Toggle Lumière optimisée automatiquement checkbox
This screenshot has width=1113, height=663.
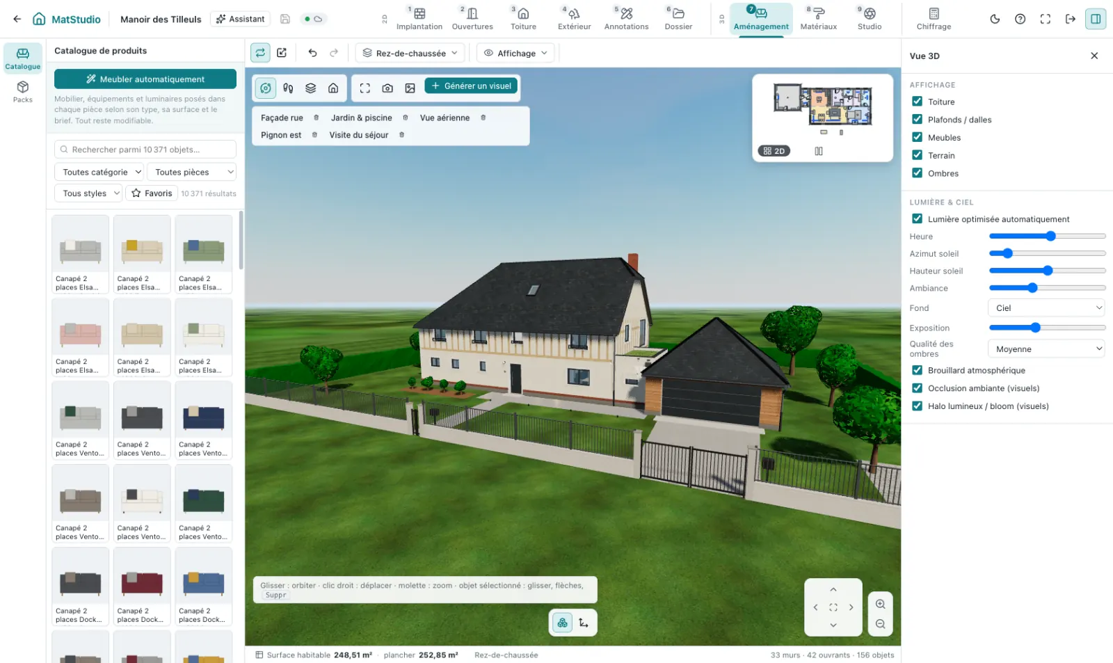point(917,218)
